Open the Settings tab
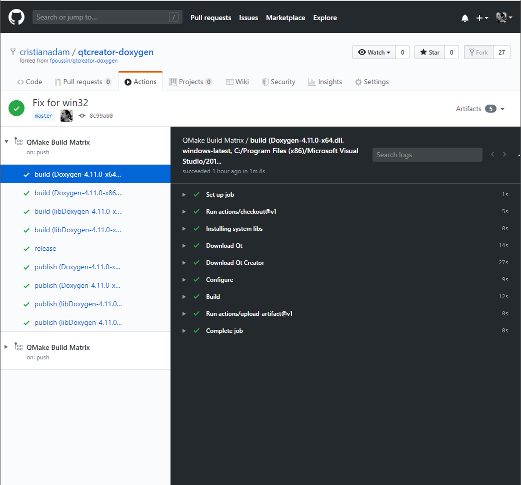The width and height of the screenshot is (521, 485). click(x=371, y=82)
